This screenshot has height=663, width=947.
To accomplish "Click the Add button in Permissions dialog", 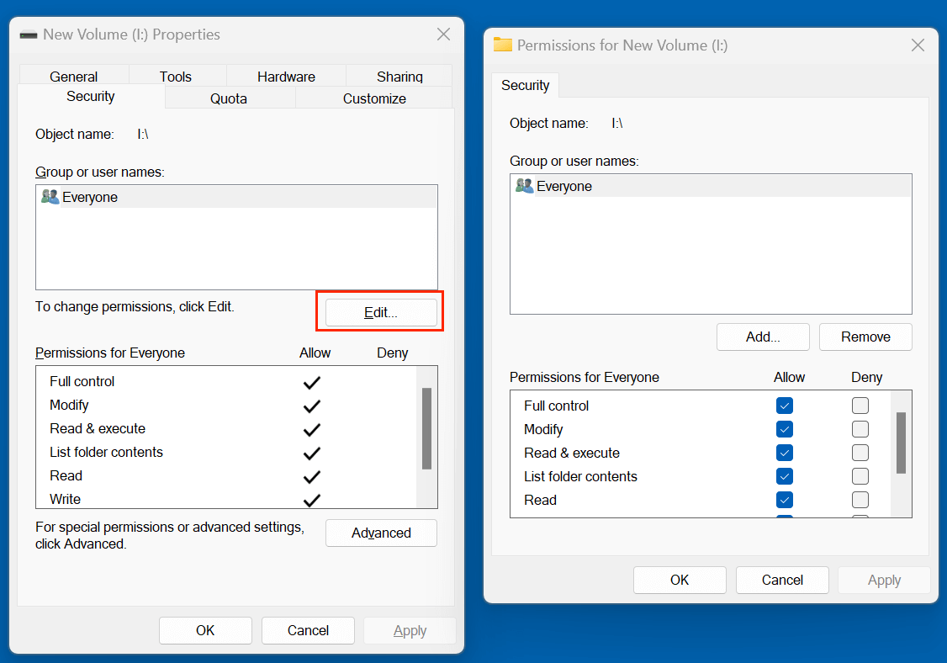I will coord(762,337).
